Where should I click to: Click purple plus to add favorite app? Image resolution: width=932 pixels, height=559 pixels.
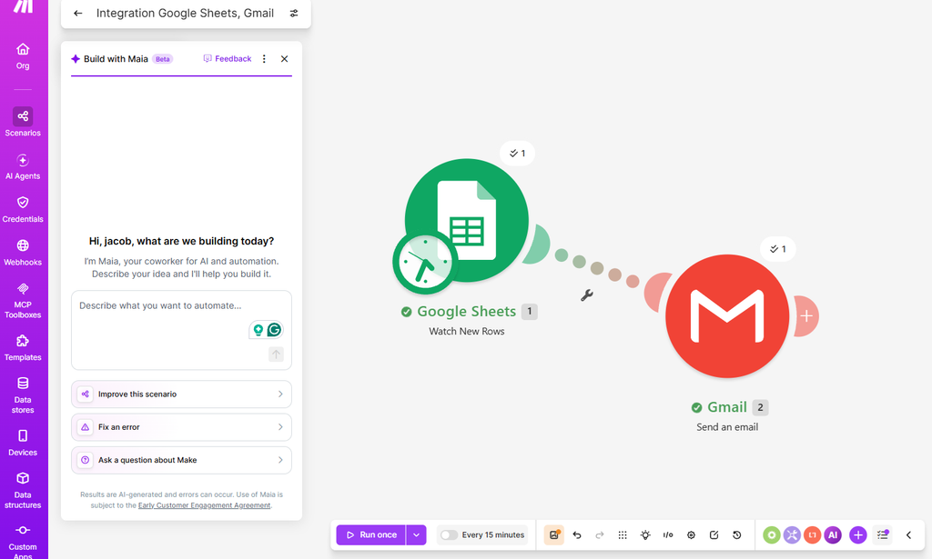coord(857,534)
